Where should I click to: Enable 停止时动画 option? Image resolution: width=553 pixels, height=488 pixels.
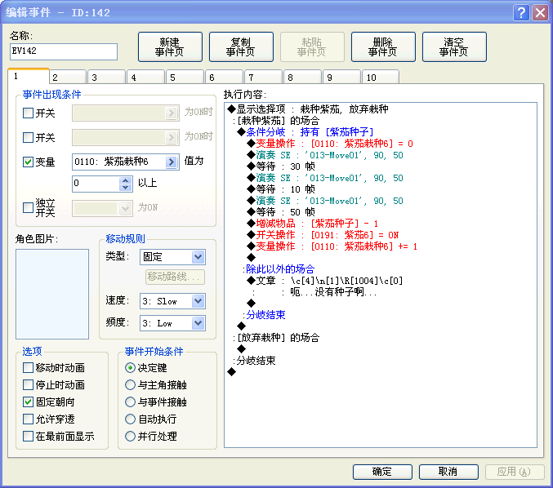point(28,384)
